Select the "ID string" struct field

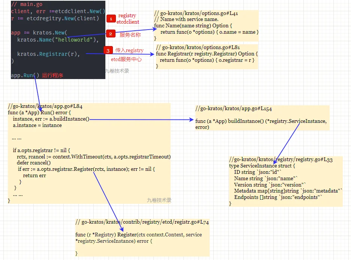(x=258, y=172)
